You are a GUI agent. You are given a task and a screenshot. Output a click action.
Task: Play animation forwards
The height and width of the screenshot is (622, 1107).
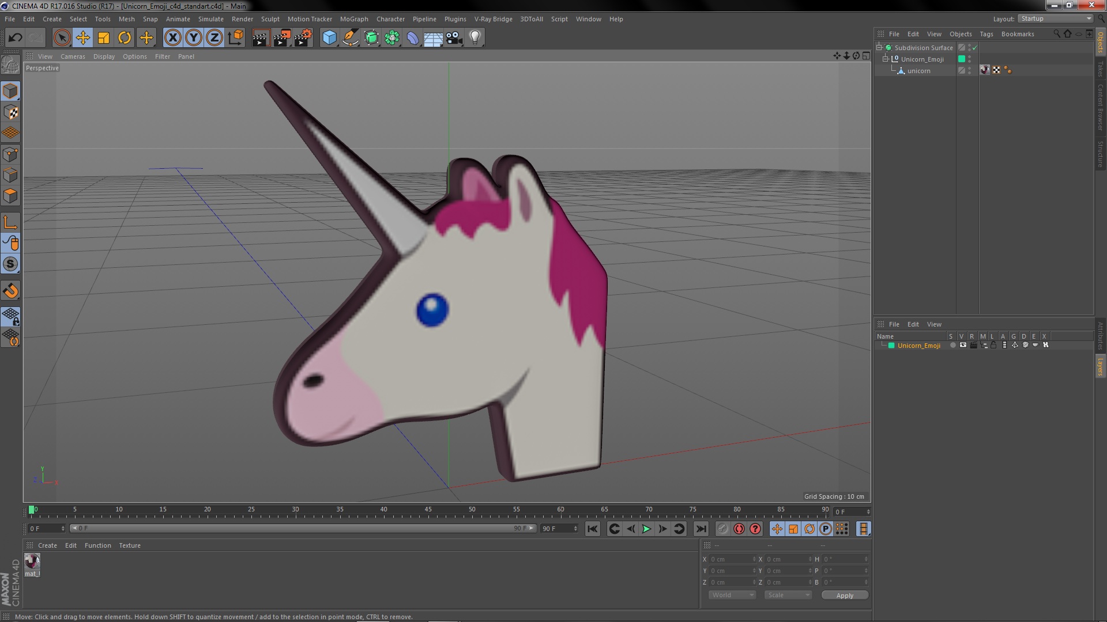pos(646,529)
